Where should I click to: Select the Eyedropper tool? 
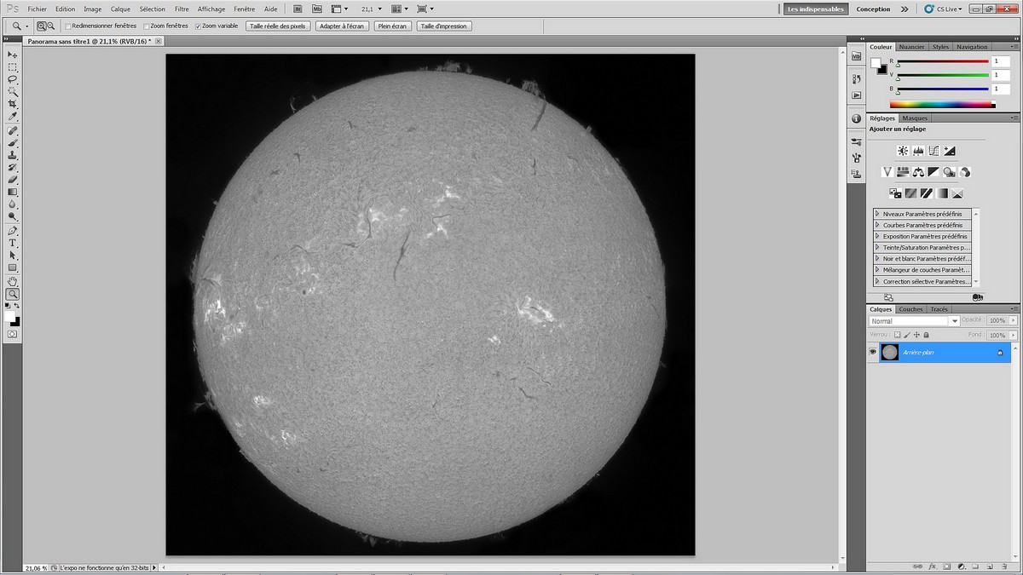click(13, 116)
